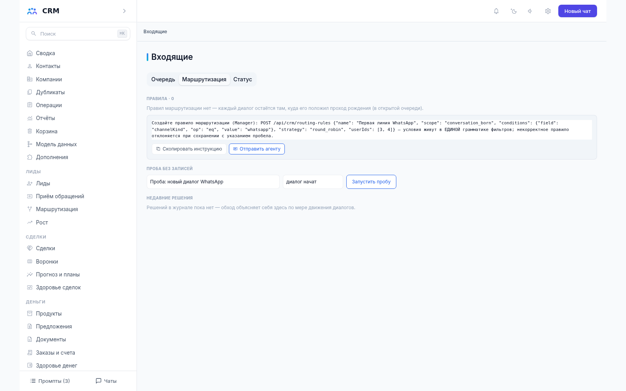The height and width of the screenshot is (391, 626).
Task: Open sidebar Маршрутизация item
Action: [x=78, y=209]
